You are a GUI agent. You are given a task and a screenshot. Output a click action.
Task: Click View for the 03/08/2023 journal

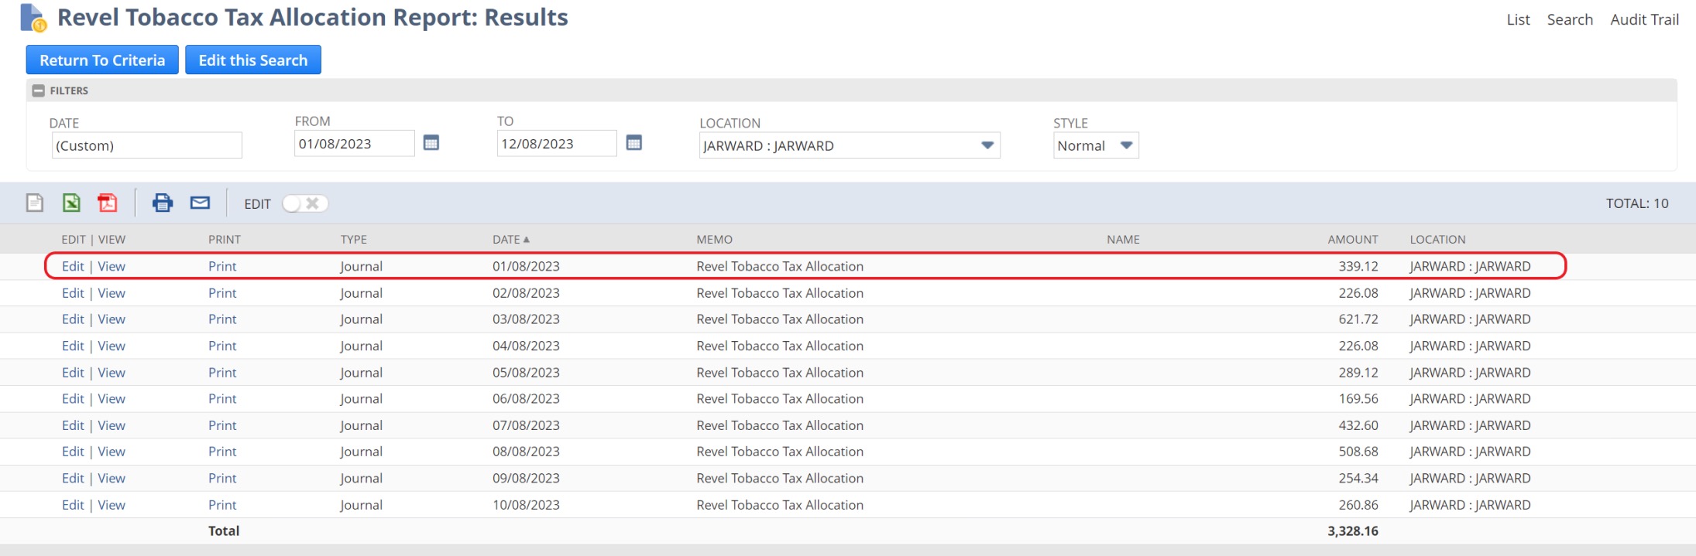pos(112,319)
